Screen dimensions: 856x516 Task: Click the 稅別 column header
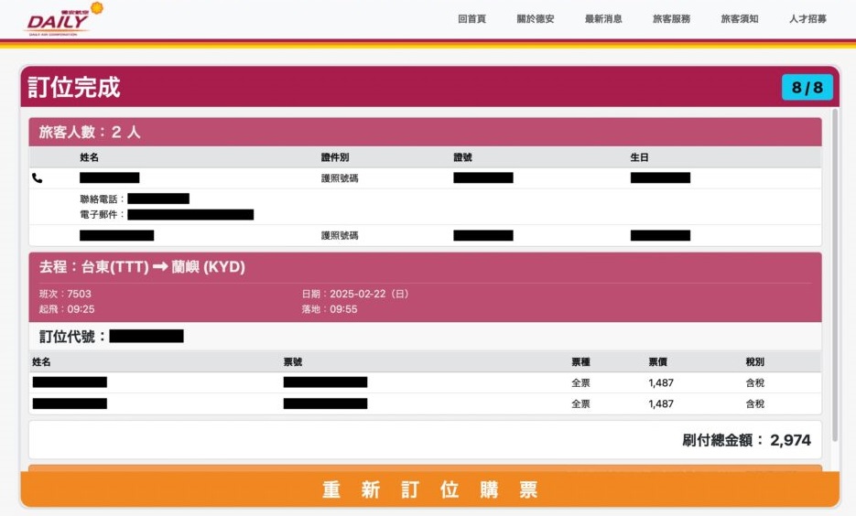coord(755,361)
